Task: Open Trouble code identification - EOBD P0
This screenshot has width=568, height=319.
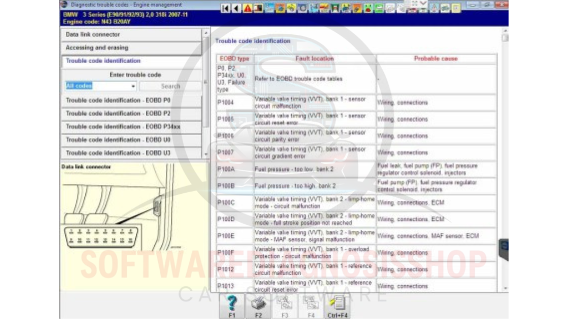Action: (x=130, y=100)
